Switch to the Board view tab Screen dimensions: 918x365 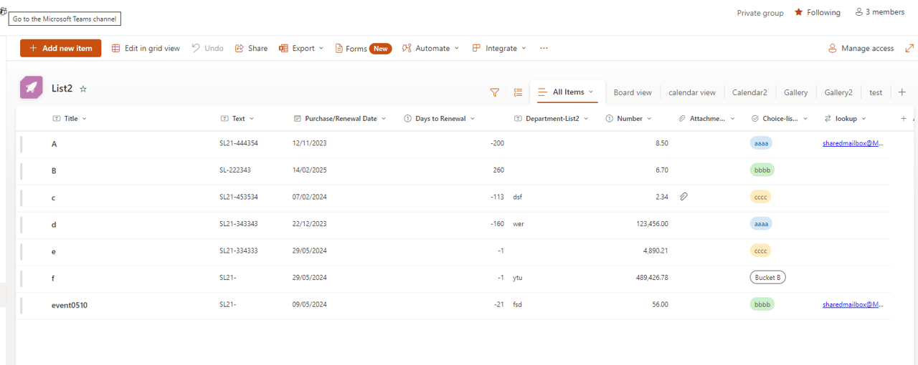coord(633,92)
